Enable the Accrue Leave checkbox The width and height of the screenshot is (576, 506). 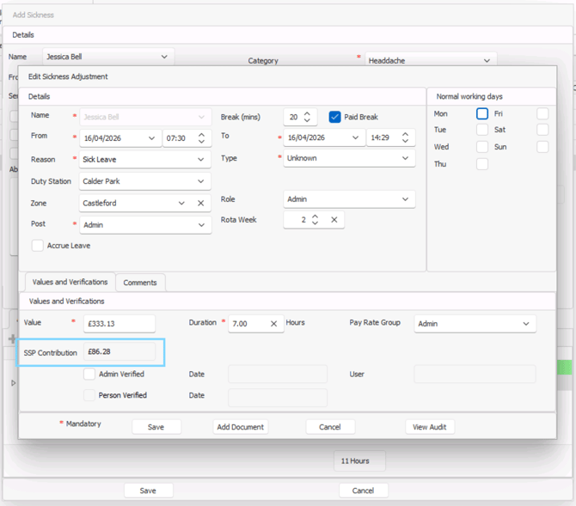coord(38,246)
